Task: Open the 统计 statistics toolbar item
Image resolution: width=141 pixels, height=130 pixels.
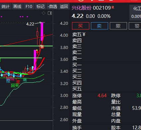Action: pos(6,7)
